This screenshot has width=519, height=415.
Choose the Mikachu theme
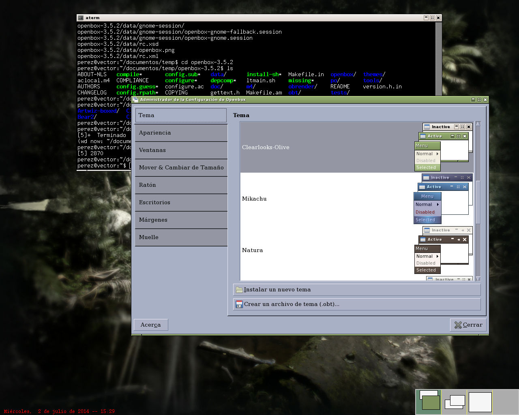[357, 199]
